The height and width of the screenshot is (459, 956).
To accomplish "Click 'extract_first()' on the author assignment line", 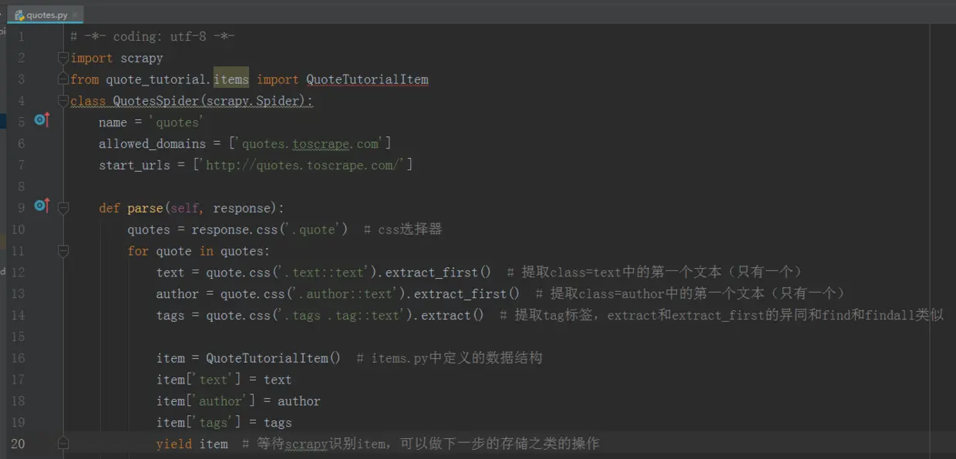I will pyautogui.click(x=467, y=293).
